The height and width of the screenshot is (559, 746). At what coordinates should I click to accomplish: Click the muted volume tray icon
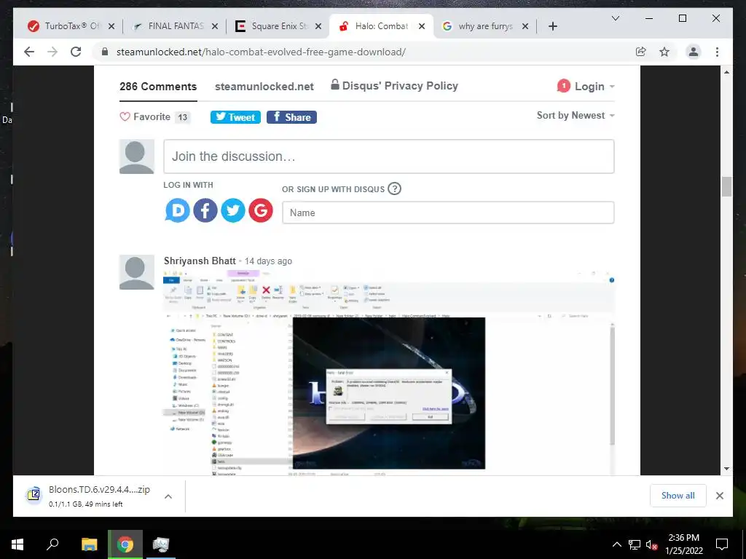coord(651,544)
